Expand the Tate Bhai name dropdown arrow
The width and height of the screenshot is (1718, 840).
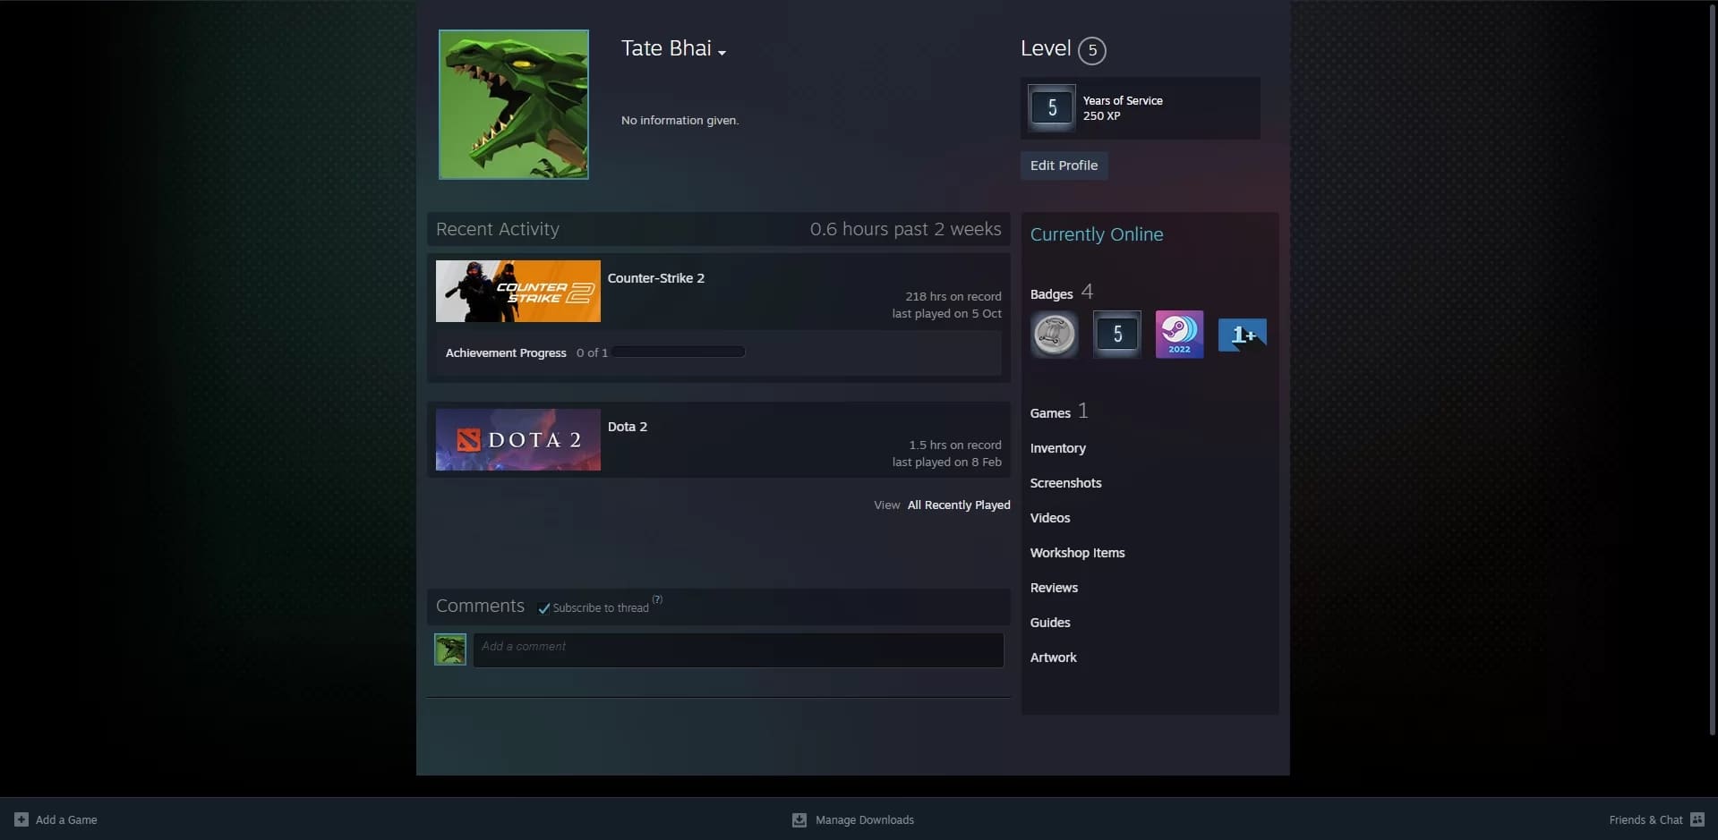pyautogui.click(x=722, y=53)
